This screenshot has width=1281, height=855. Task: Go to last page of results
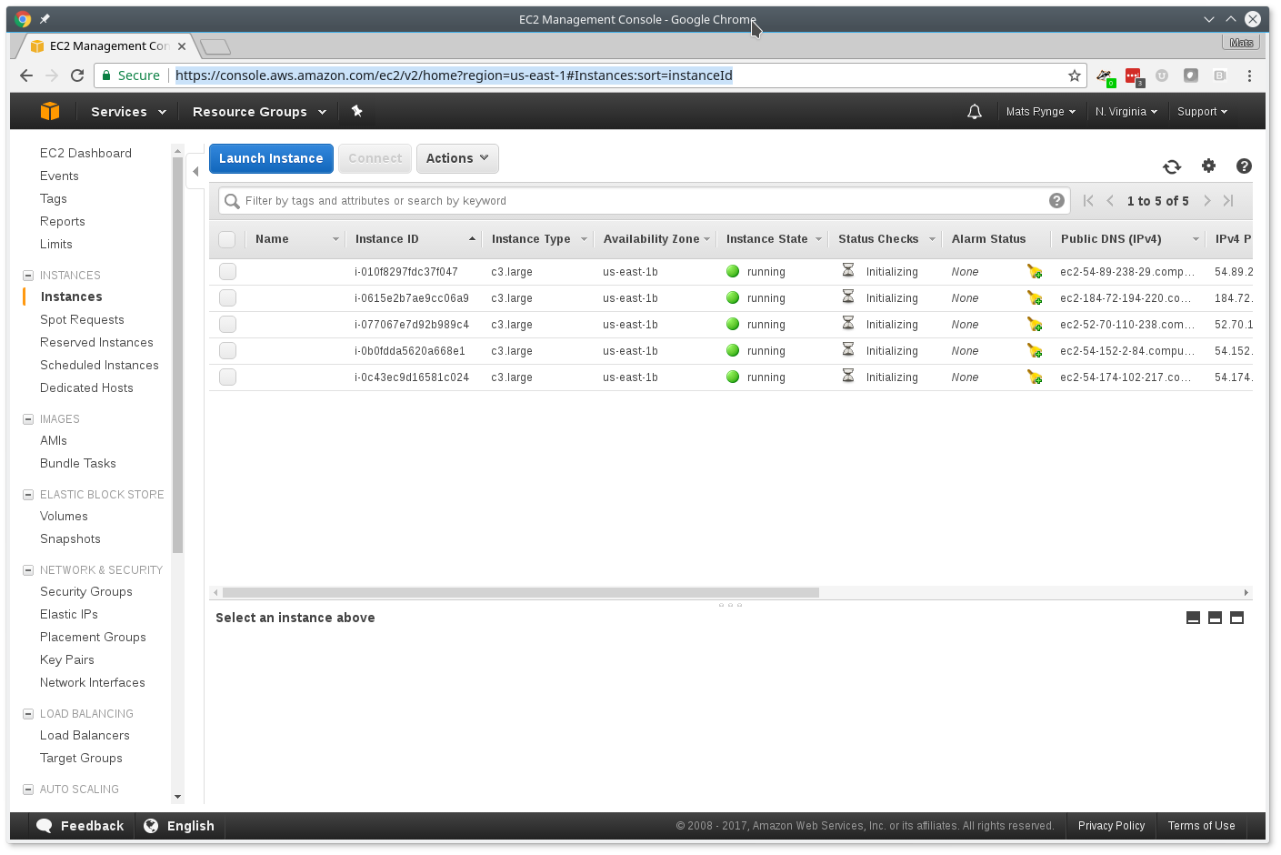(1228, 201)
